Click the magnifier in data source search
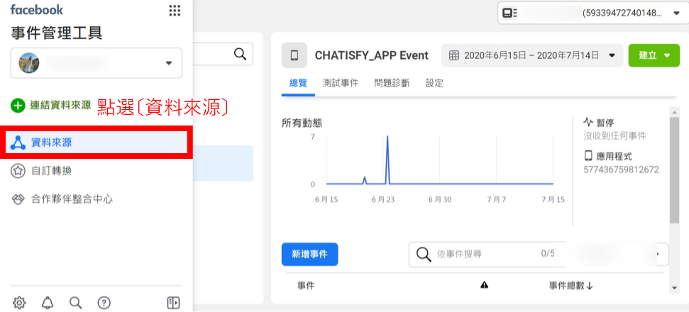The height and width of the screenshot is (312, 689). point(240,54)
